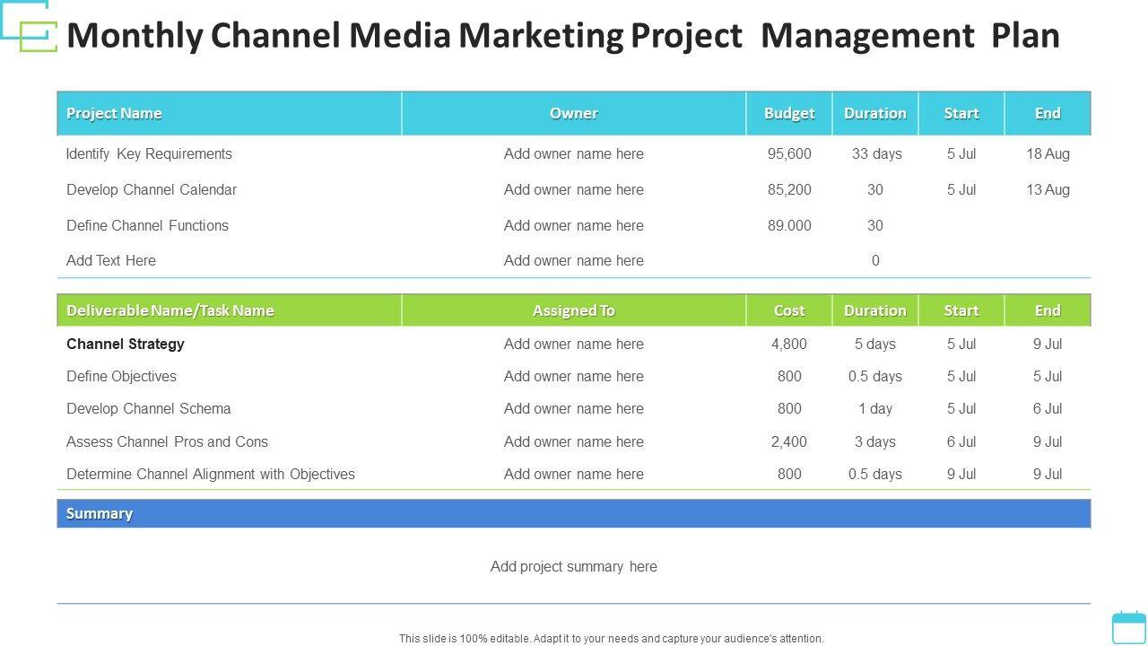Select the end date '13 Aug'

pos(1048,189)
